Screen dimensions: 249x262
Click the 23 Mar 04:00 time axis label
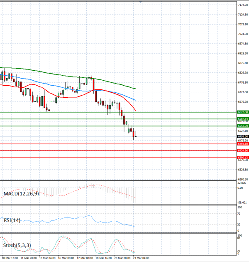[x=141, y=258]
